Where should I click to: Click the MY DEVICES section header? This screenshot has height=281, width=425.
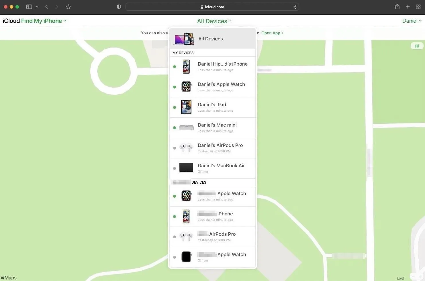point(183,53)
